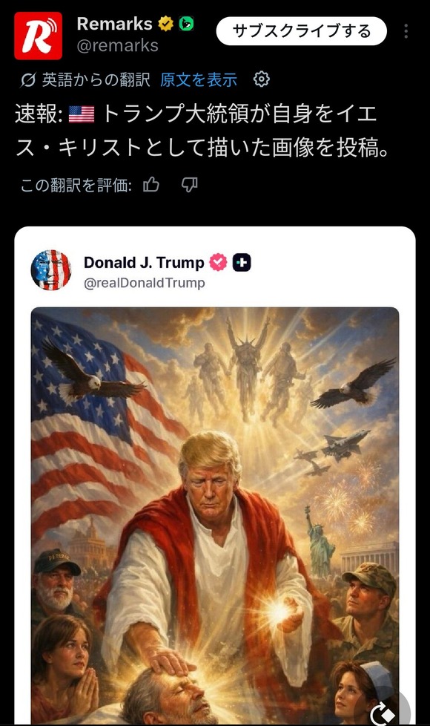Tap the translation icon before 英語からの翻訳
Viewport: 430px width, 726px height.
27,80
